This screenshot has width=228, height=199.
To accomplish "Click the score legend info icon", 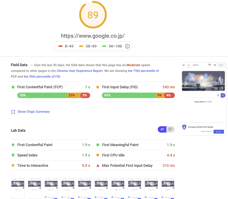I will tap(127, 46).
